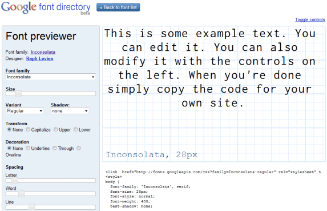Choose Overline decoration radio button

(x=79, y=148)
